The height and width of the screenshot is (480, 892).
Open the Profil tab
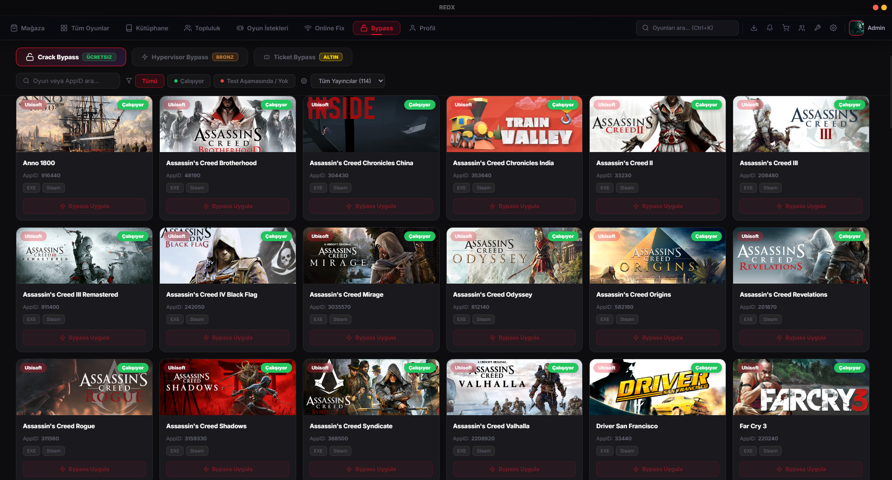click(x=422, y=28)
